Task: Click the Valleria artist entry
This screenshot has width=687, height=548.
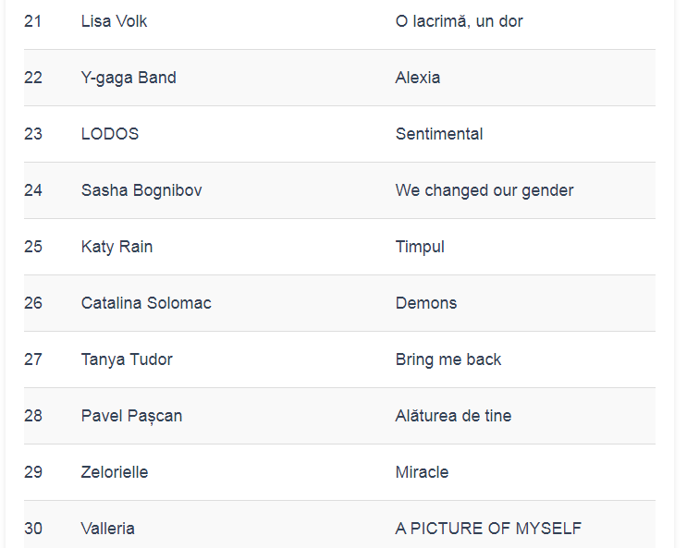Action: tap(108, 529)
